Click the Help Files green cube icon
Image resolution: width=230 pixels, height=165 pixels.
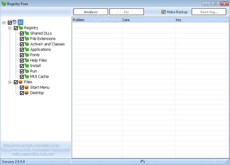tap(27, 60)
